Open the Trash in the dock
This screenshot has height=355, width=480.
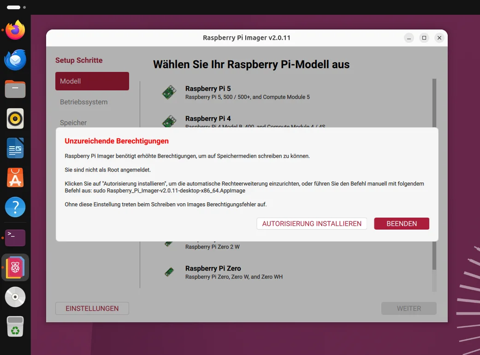[15, 326]
